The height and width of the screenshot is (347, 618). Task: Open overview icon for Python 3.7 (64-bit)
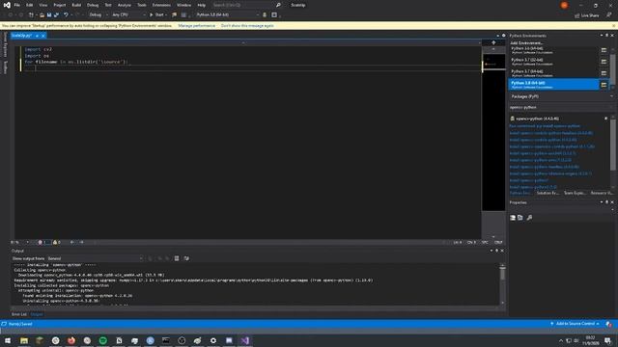coord(604,73)
